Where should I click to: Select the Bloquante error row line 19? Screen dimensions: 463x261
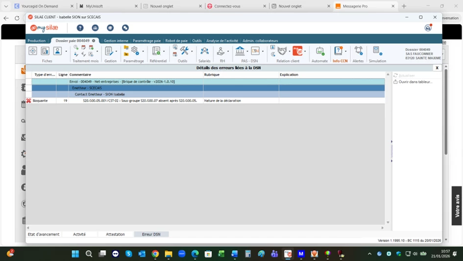pos(205,101)
